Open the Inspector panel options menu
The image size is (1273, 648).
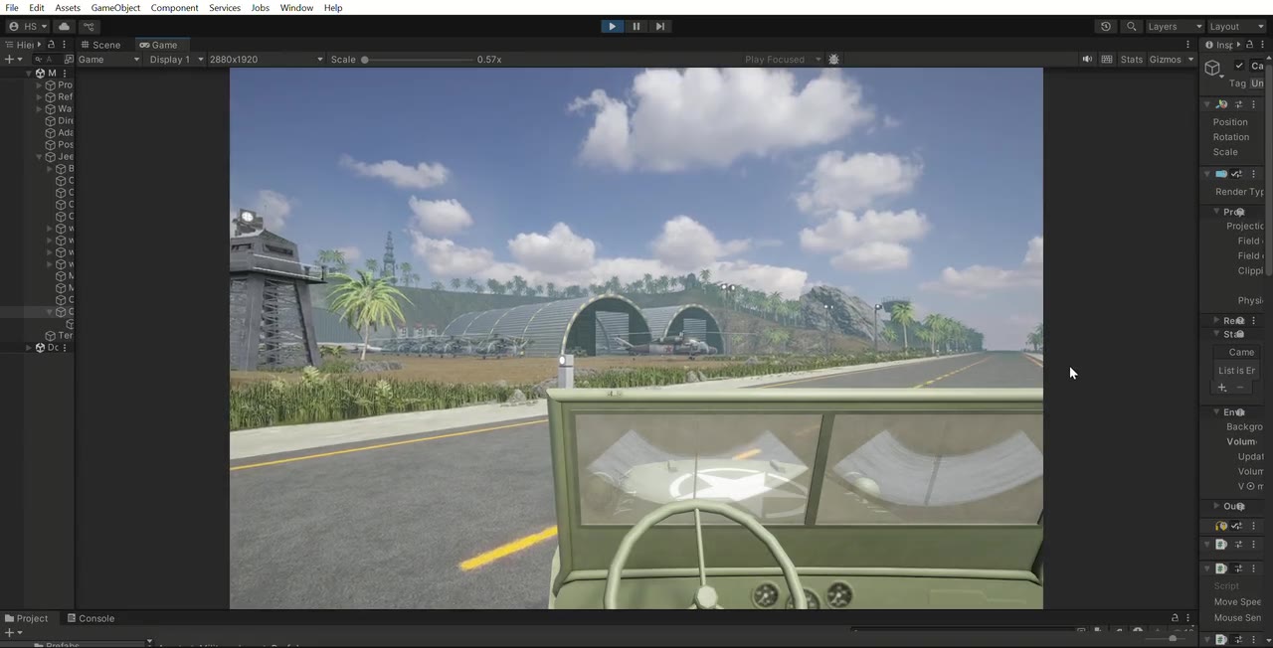click(1262, 45)
